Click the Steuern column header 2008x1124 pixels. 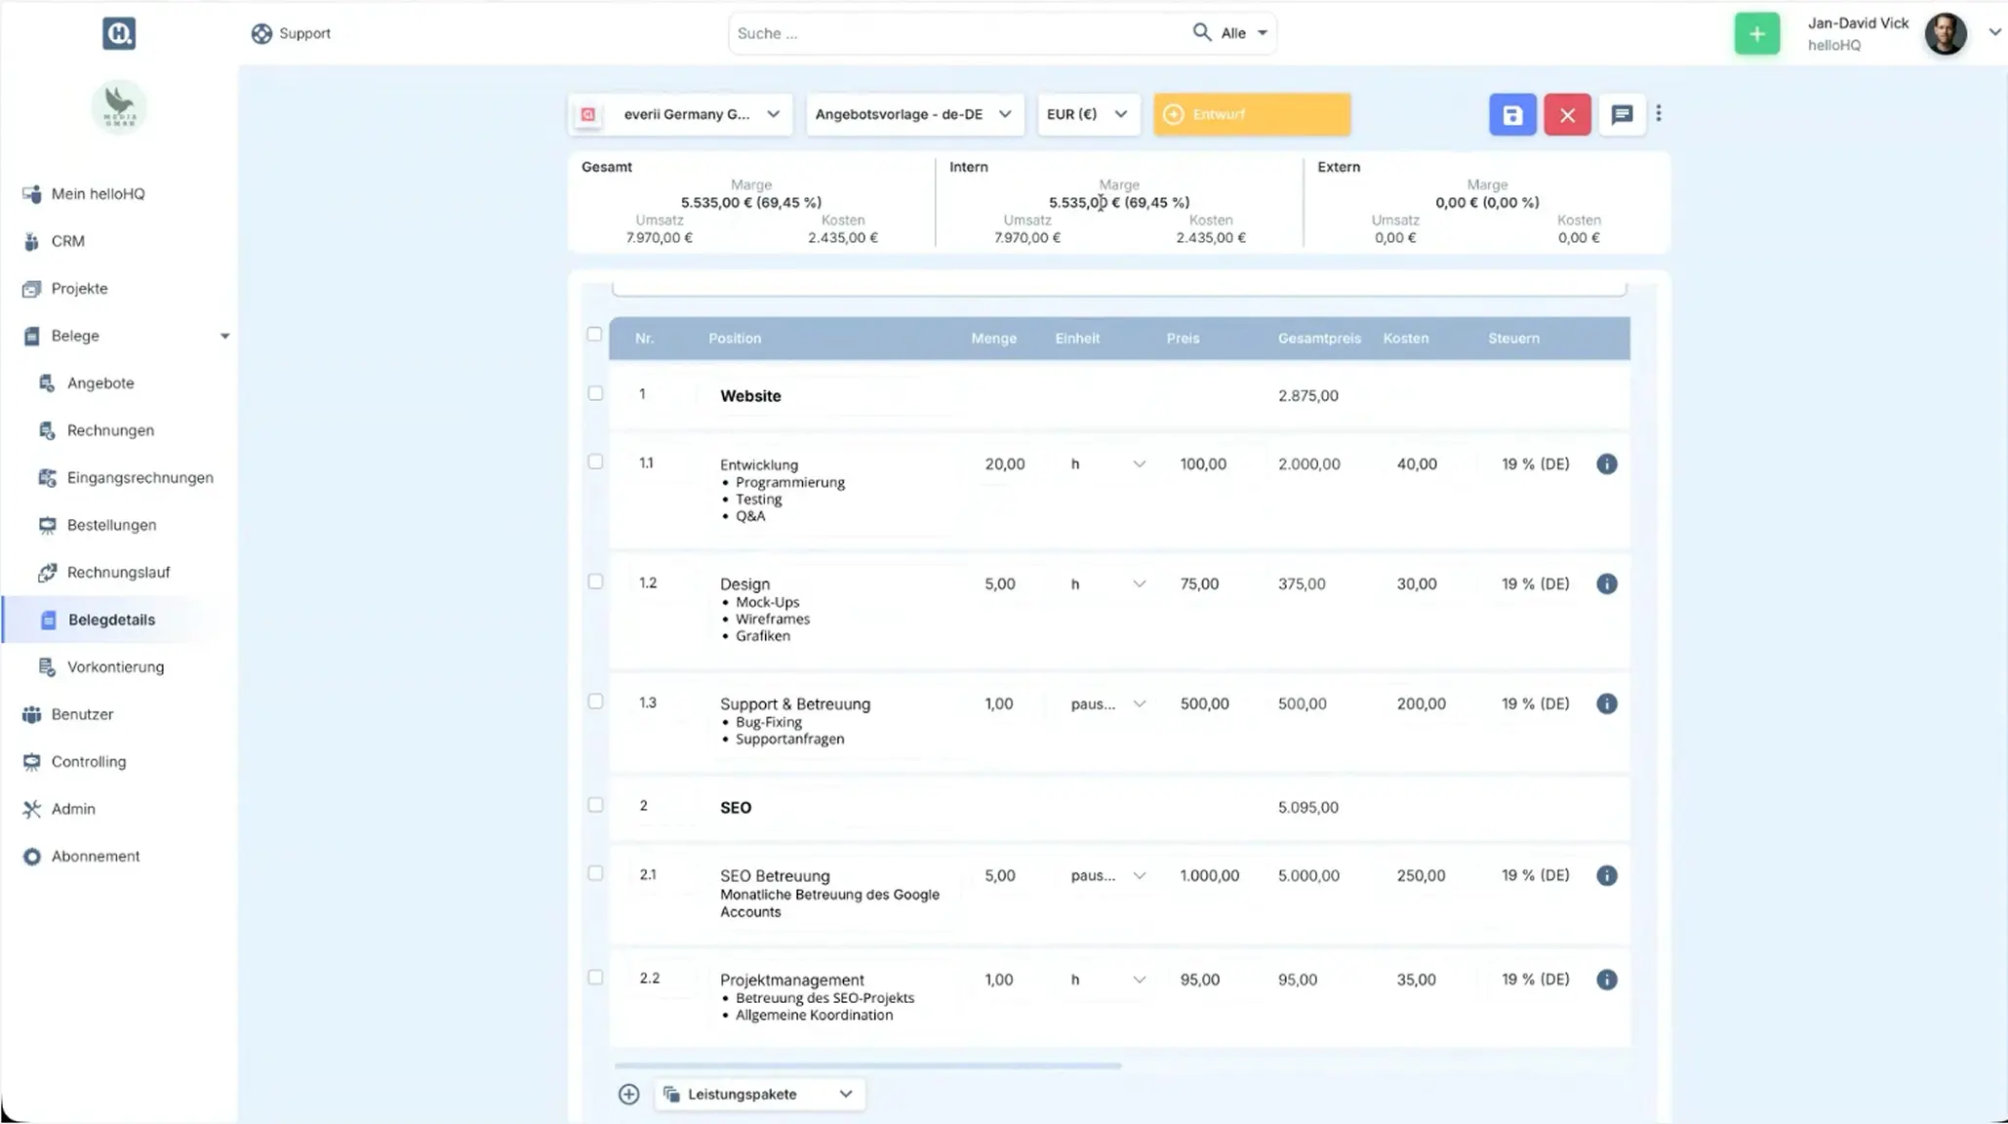click(x=1513, y=339)
